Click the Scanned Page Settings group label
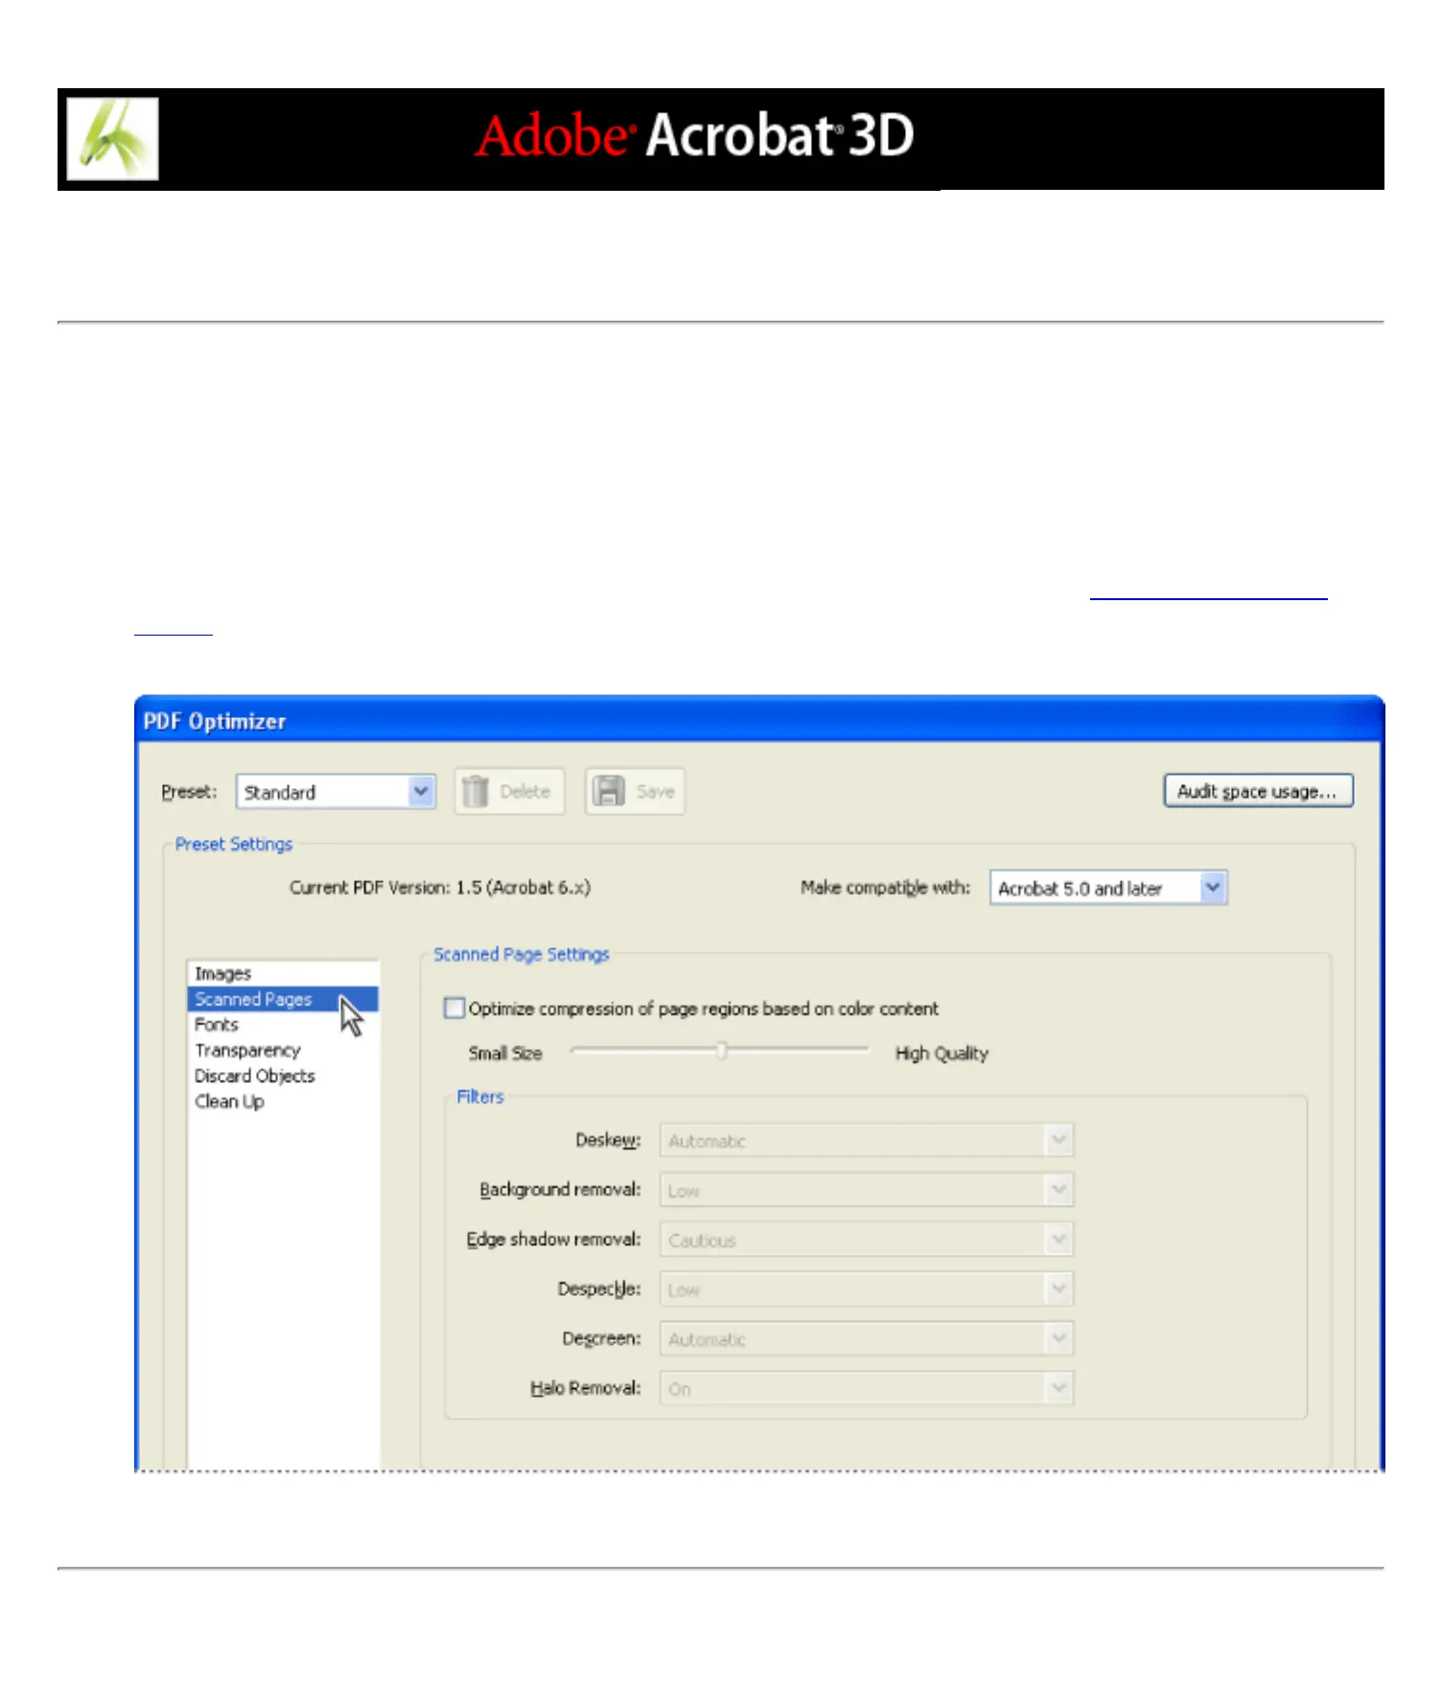 pos(522,955)
